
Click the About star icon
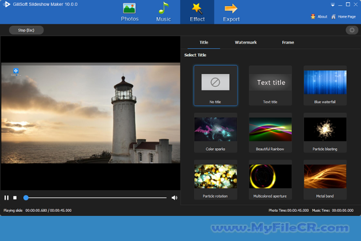[313, 17]
